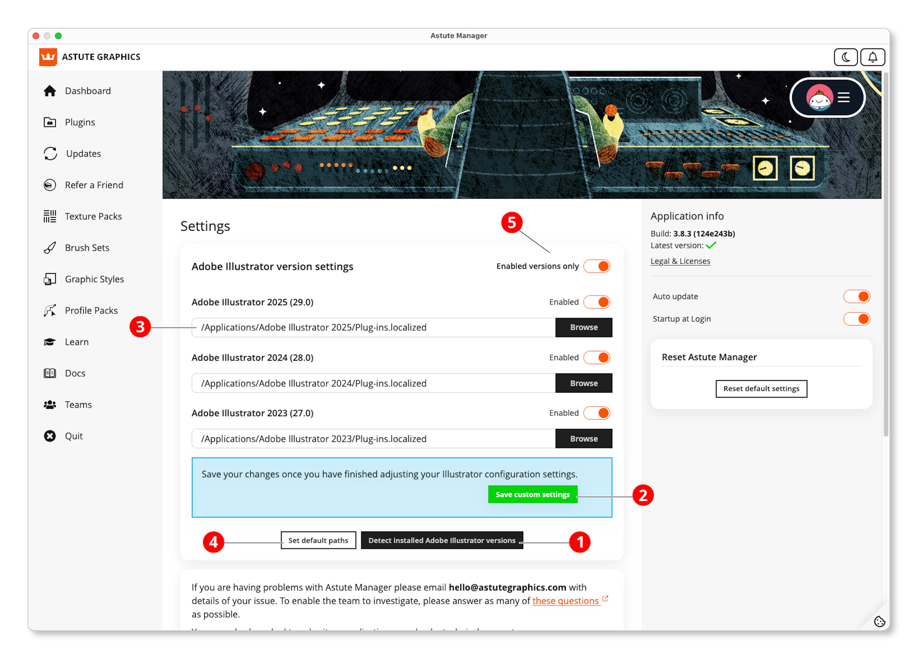
Task: Toggle dark mode with the moon icon
Action: (845, 57)
